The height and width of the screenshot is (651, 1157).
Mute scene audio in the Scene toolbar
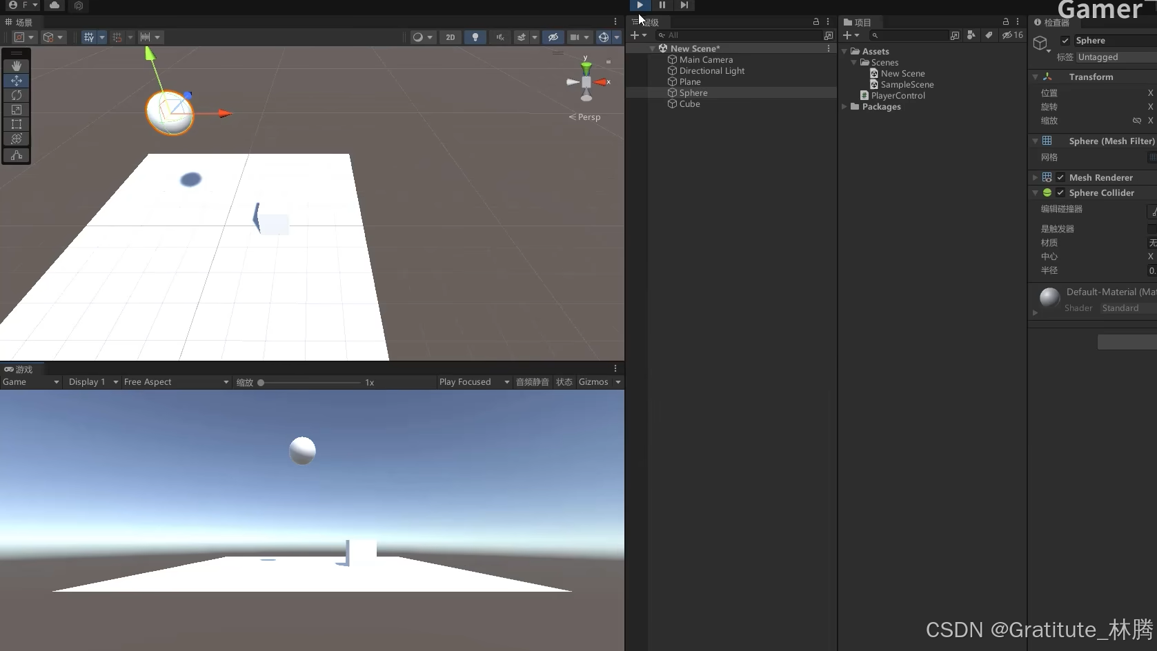(500, 37)
